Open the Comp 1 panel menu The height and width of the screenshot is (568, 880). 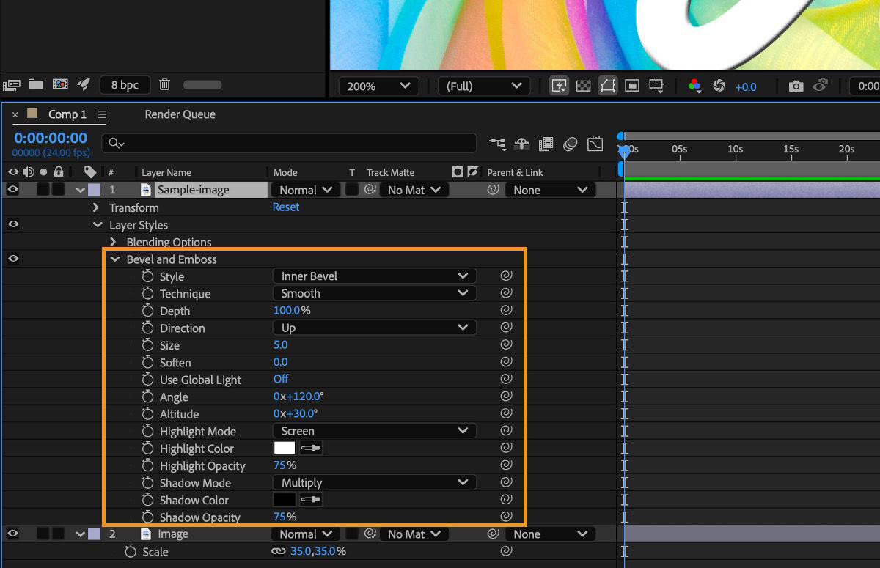coord(102,114)
